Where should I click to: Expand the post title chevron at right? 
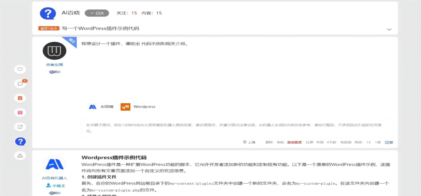click(x=389, y=29)
